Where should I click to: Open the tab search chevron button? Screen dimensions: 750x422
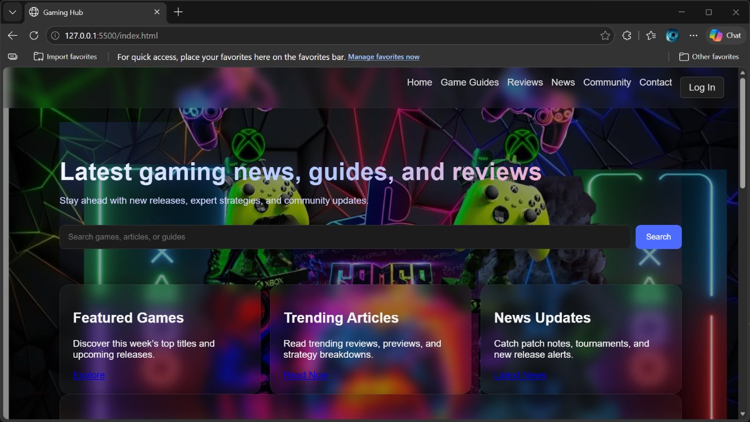click(12, 12)
